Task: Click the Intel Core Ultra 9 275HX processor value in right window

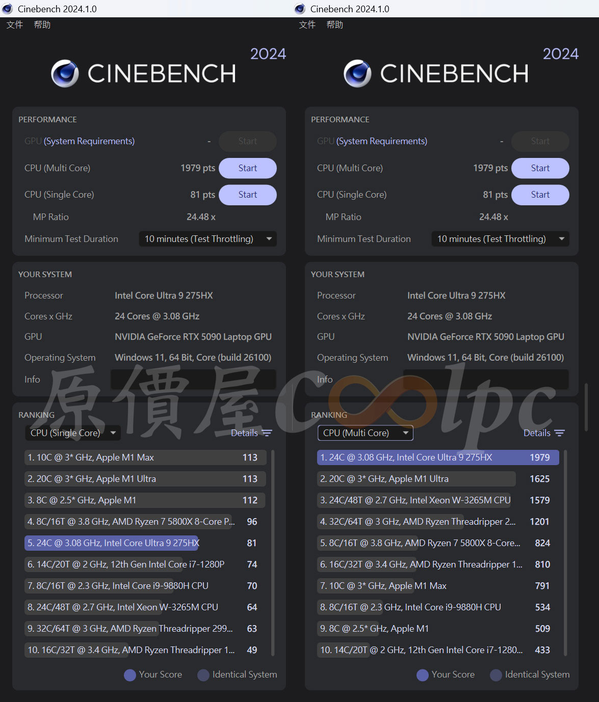Action: coord(456,295)
